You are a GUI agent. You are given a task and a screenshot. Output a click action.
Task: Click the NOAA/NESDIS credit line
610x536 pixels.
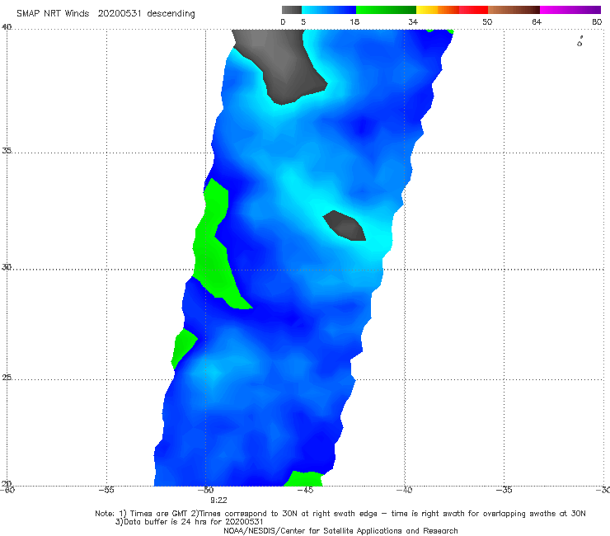[x=340, y=531]
